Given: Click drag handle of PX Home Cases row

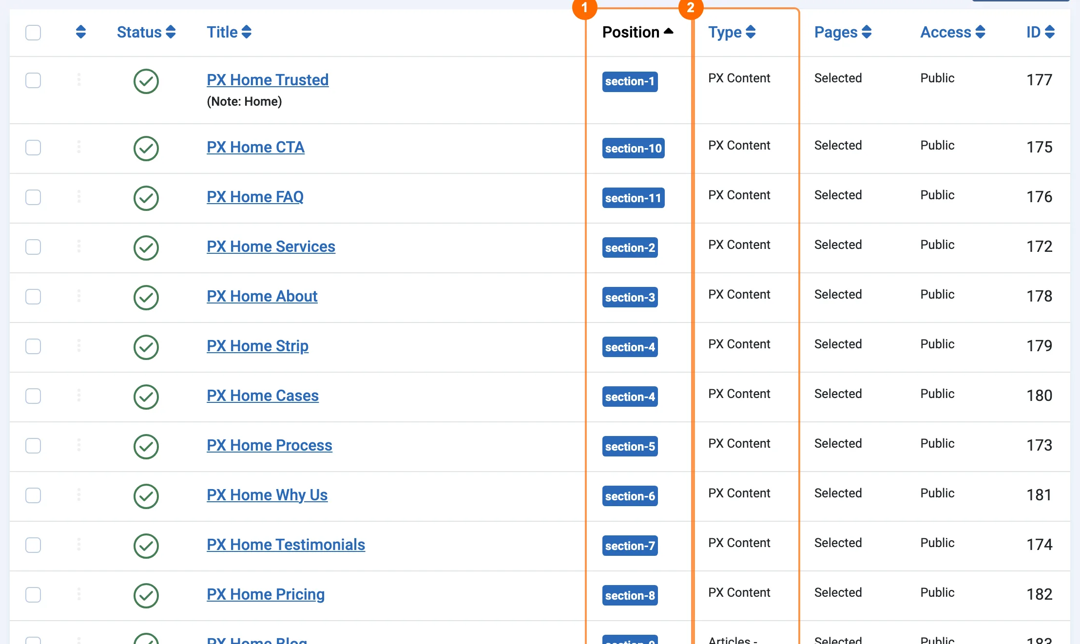Looking at the screenshot, I should (79, 395).
